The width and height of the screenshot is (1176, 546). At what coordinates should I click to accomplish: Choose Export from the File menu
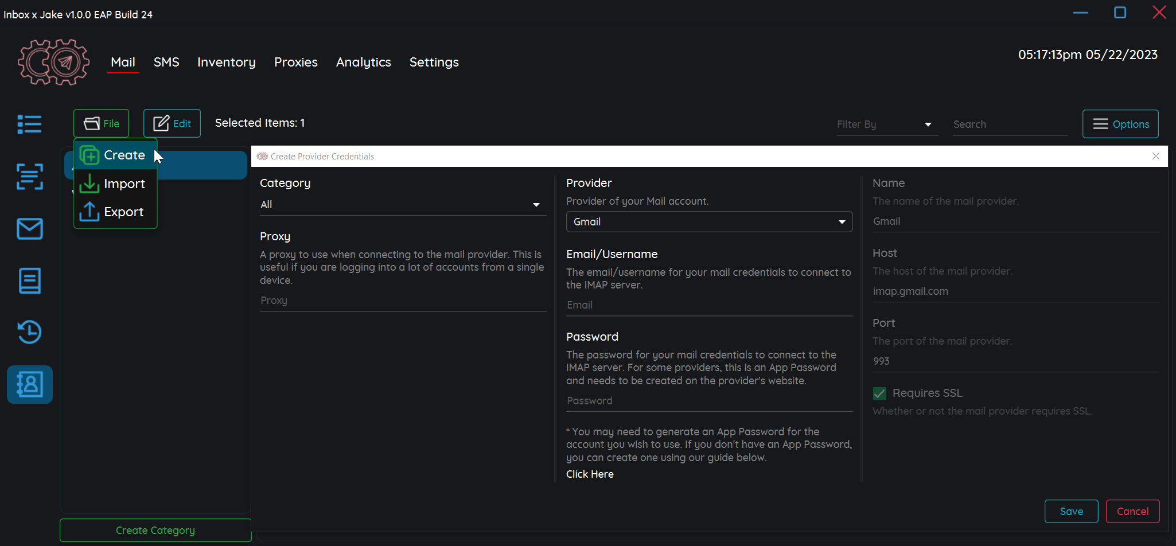[x=115, y=212]
